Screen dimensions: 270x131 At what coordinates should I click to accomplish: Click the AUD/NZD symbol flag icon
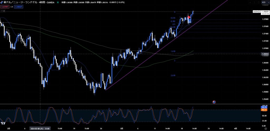(x=2, y=2)
